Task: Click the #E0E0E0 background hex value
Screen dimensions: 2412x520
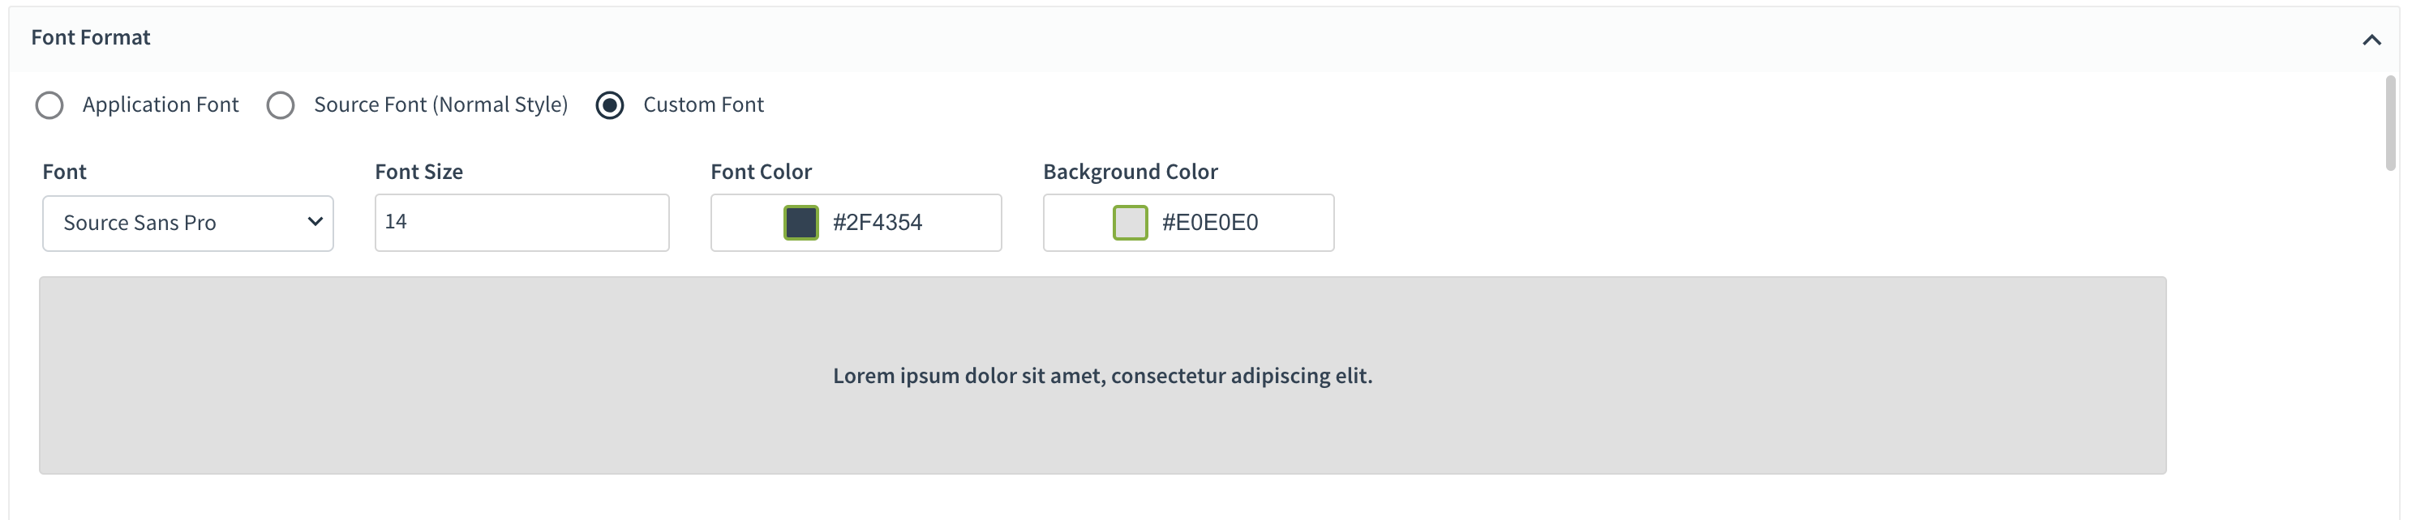Action: pyautogui.click(x=1210, y=223)
